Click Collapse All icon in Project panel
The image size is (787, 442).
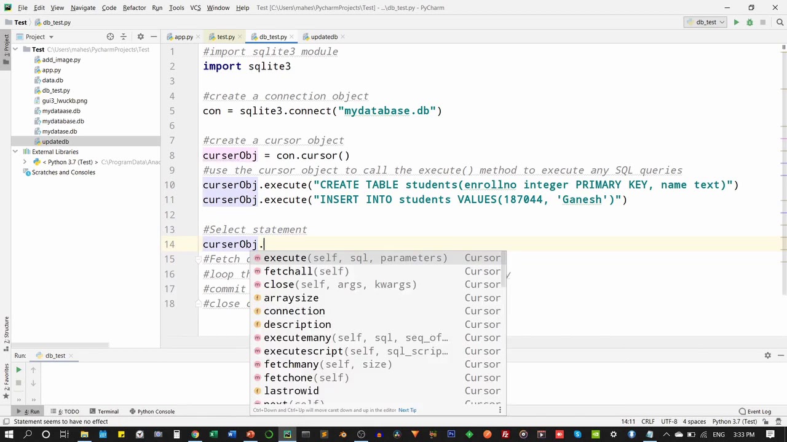click(x=123, y=37)
